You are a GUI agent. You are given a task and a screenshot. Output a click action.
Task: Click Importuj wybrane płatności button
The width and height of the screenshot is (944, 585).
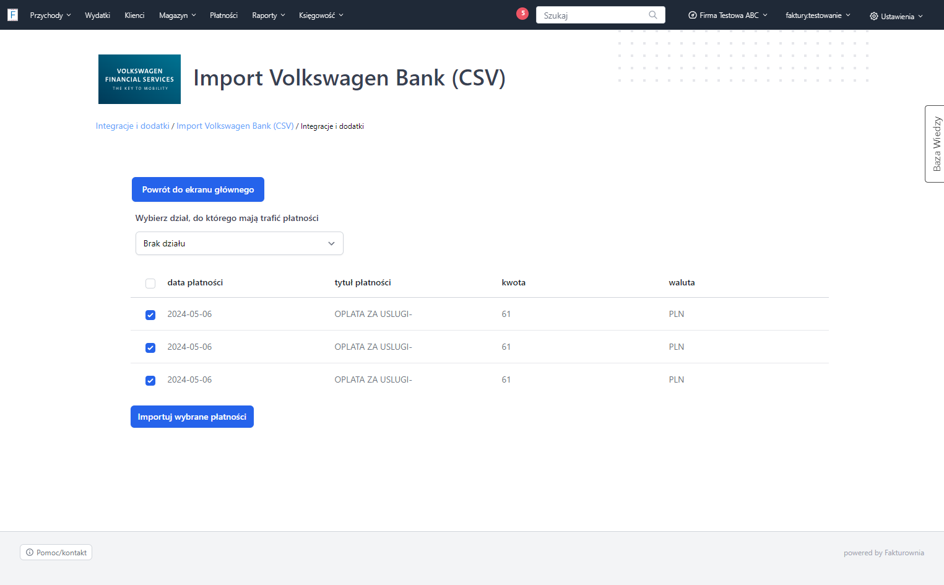point(192,417)
